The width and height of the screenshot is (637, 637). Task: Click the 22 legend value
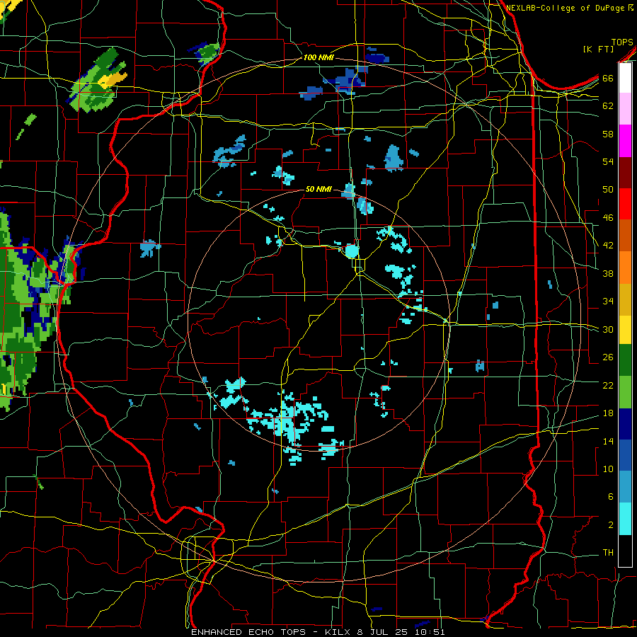[x=608, y=385]
